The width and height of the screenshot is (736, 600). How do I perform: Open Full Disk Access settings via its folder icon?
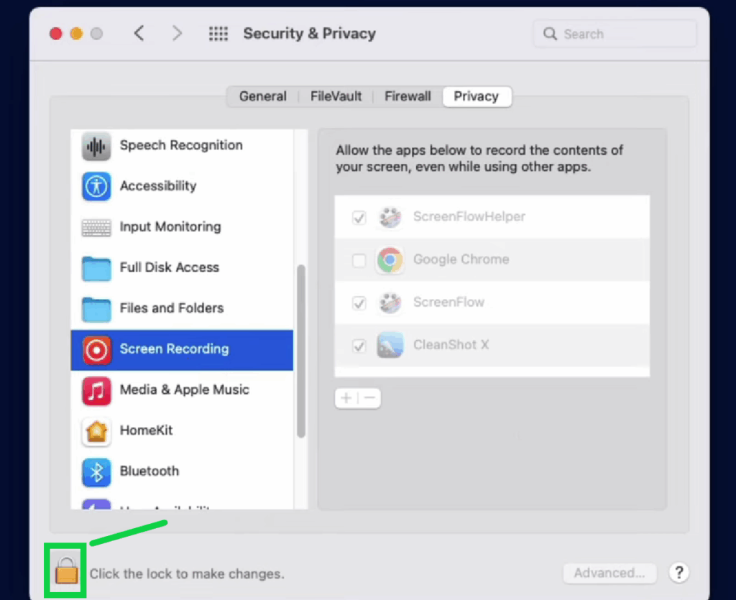[x=96, y=267]
